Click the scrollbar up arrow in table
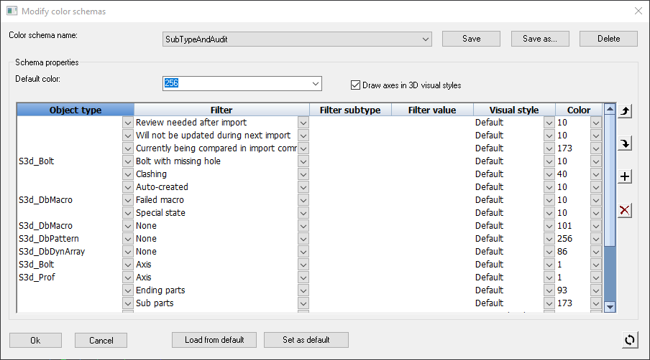 tap(610, 109)
